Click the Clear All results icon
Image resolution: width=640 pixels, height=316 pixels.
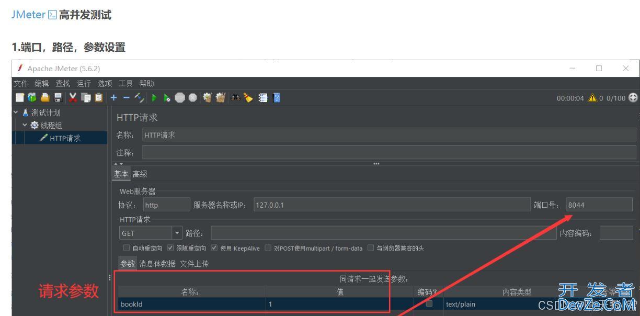(220, 98)
